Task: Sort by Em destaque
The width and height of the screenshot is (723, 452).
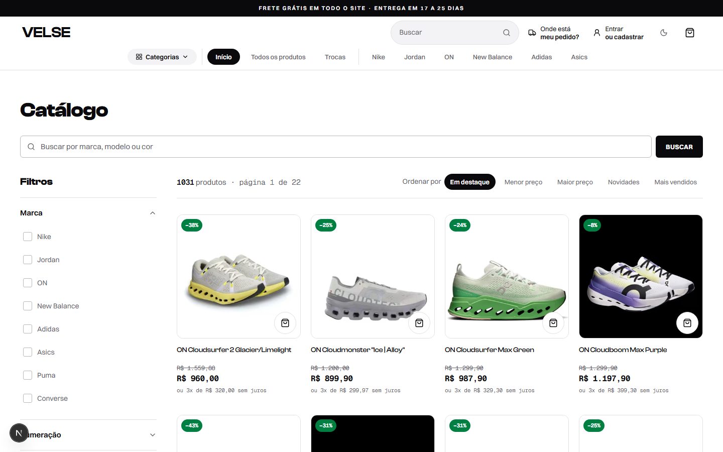Action: (x=469, y=182)
